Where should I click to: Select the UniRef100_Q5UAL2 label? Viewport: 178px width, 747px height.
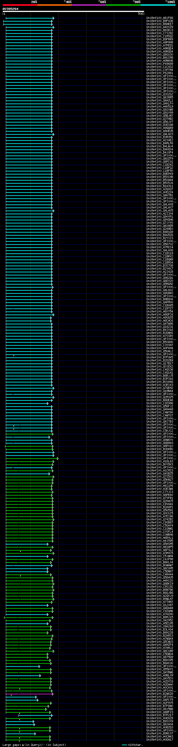point(160,351)
